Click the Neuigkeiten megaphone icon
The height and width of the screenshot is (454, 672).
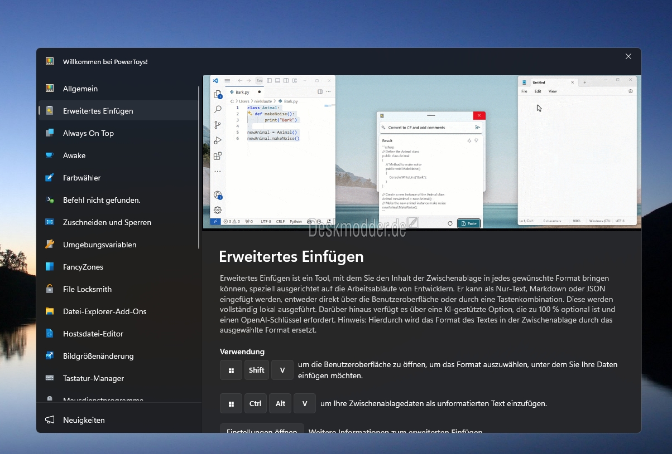50,420
